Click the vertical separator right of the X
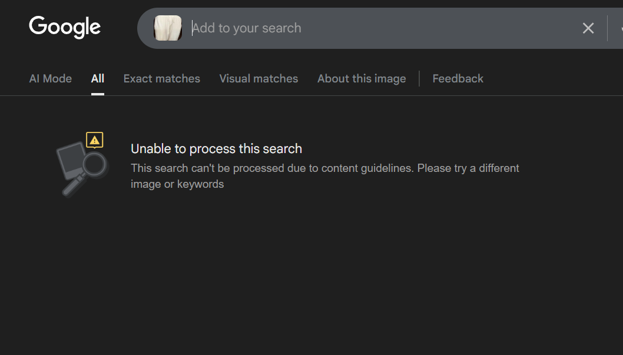The height and width of the screenshot is (355, 623). coord(607,28)
